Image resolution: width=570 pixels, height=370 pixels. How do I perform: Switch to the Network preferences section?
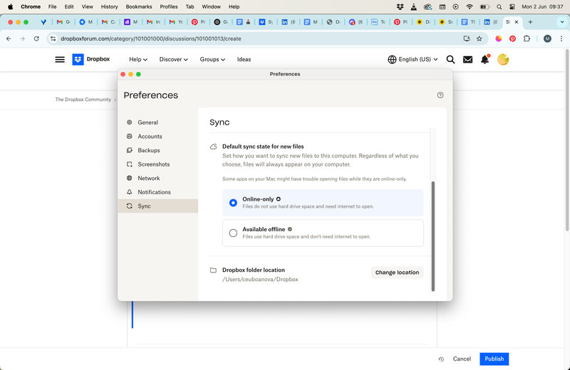(x=149, y=179)
